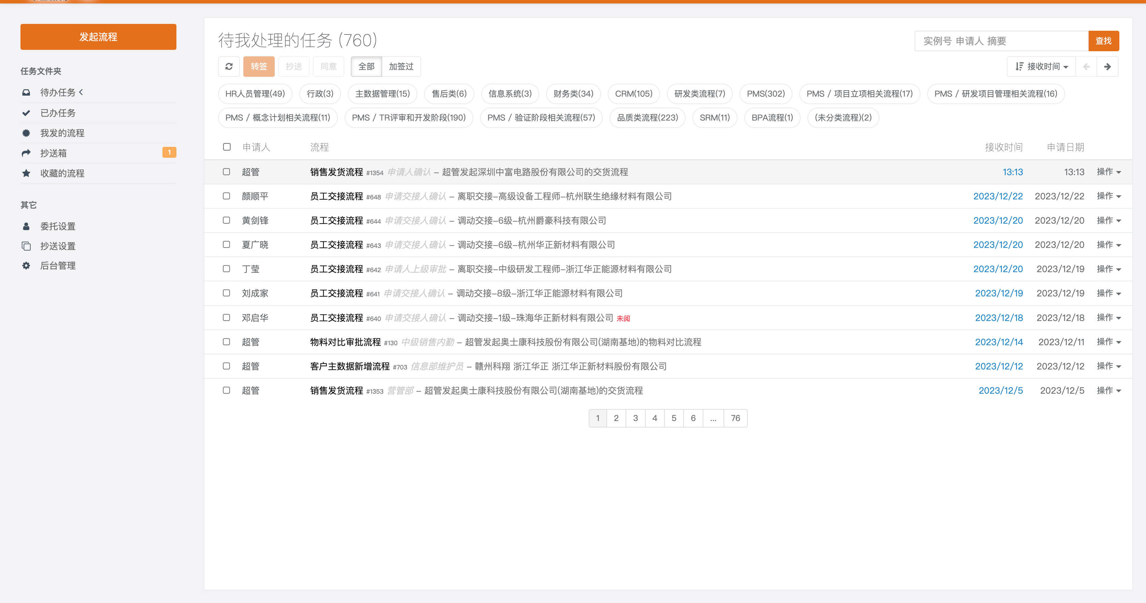Click the star icon for 收藏的流程

[x=26, y=173]
